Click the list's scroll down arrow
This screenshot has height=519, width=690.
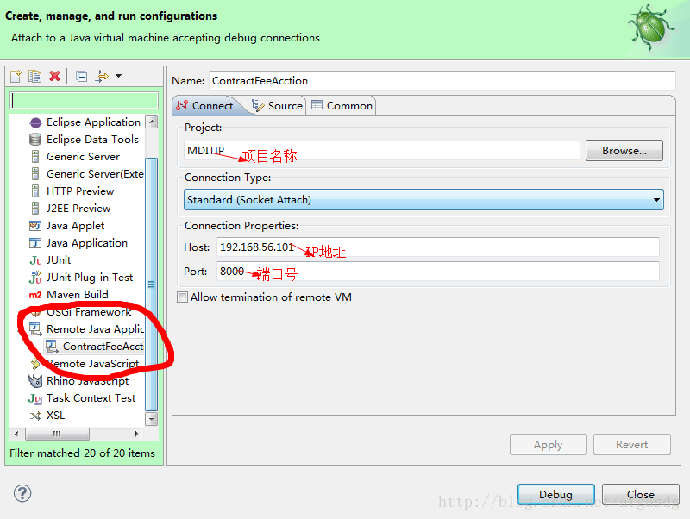152,419
